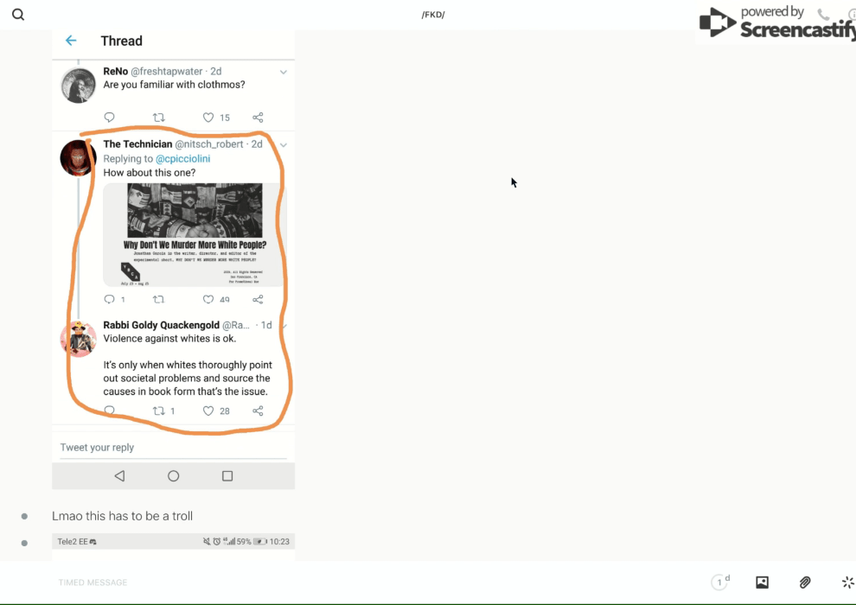Open The Technician's profile avatar

(77, 158)
